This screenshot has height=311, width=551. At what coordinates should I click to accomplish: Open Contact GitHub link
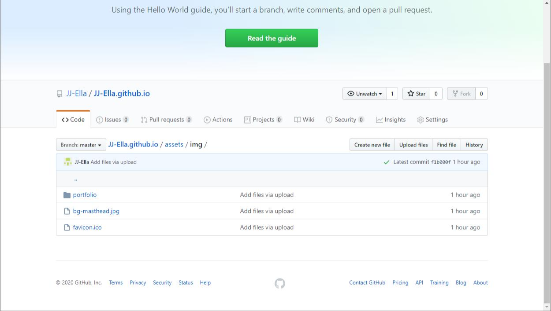[x=367, y=282]
